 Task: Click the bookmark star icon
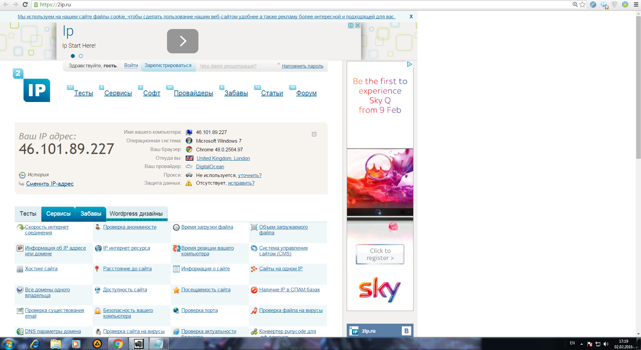coord(583,4)
